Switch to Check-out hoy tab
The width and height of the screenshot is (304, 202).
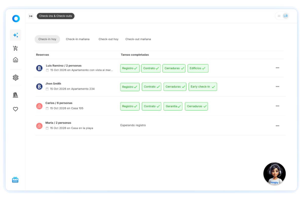click(108, 39)
